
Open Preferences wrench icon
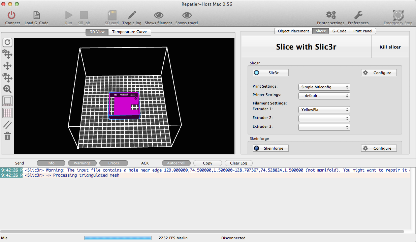click(358, 15)
